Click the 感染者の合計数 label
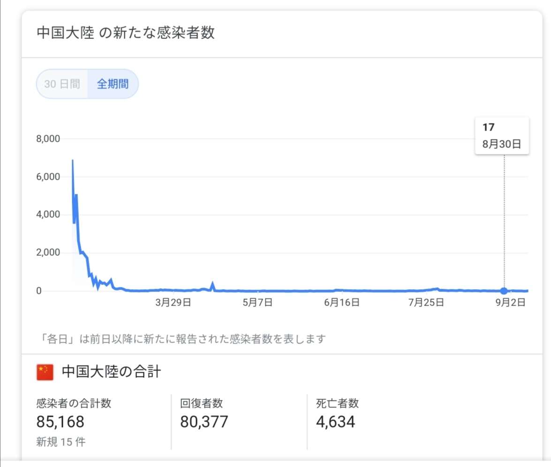 point(74,403)
